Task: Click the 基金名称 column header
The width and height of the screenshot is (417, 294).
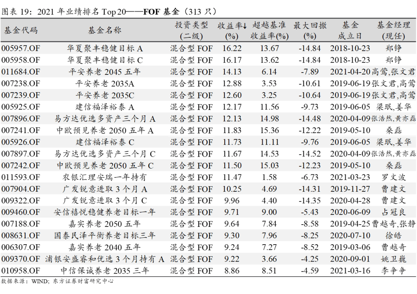Action: 105,30
